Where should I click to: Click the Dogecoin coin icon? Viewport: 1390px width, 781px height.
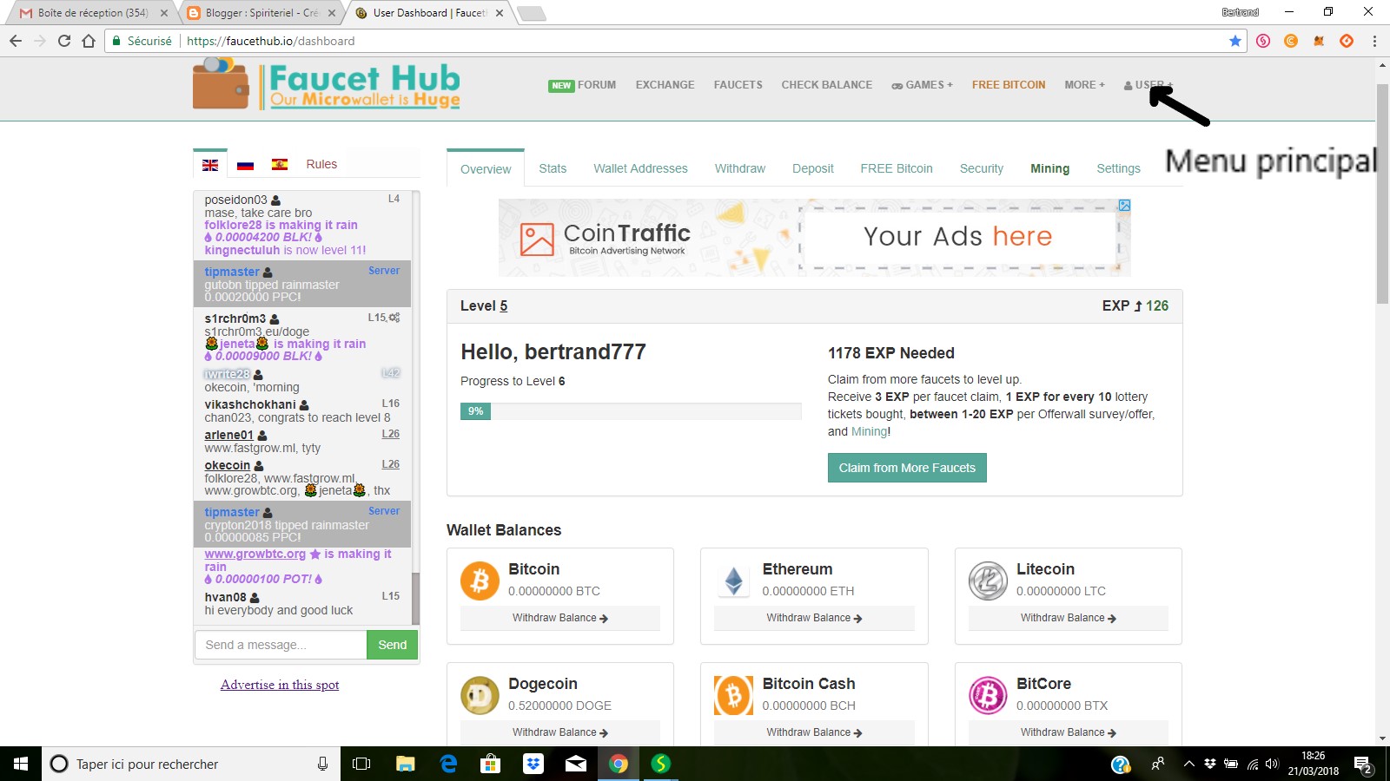480,696
